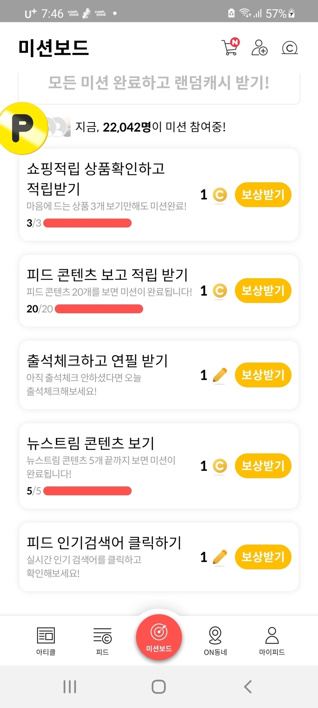This screenshot has width=318, height=708.
Task: Claim the 출석체크 pencil reward
Action: click(263, 375)
